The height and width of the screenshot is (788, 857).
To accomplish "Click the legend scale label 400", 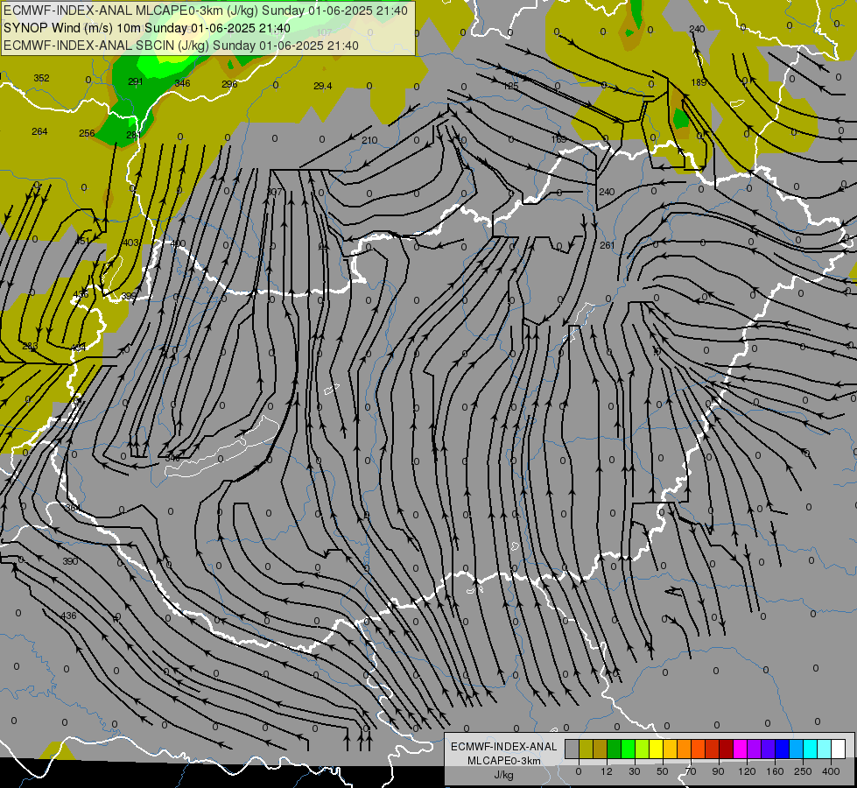I will coord(831,771).
